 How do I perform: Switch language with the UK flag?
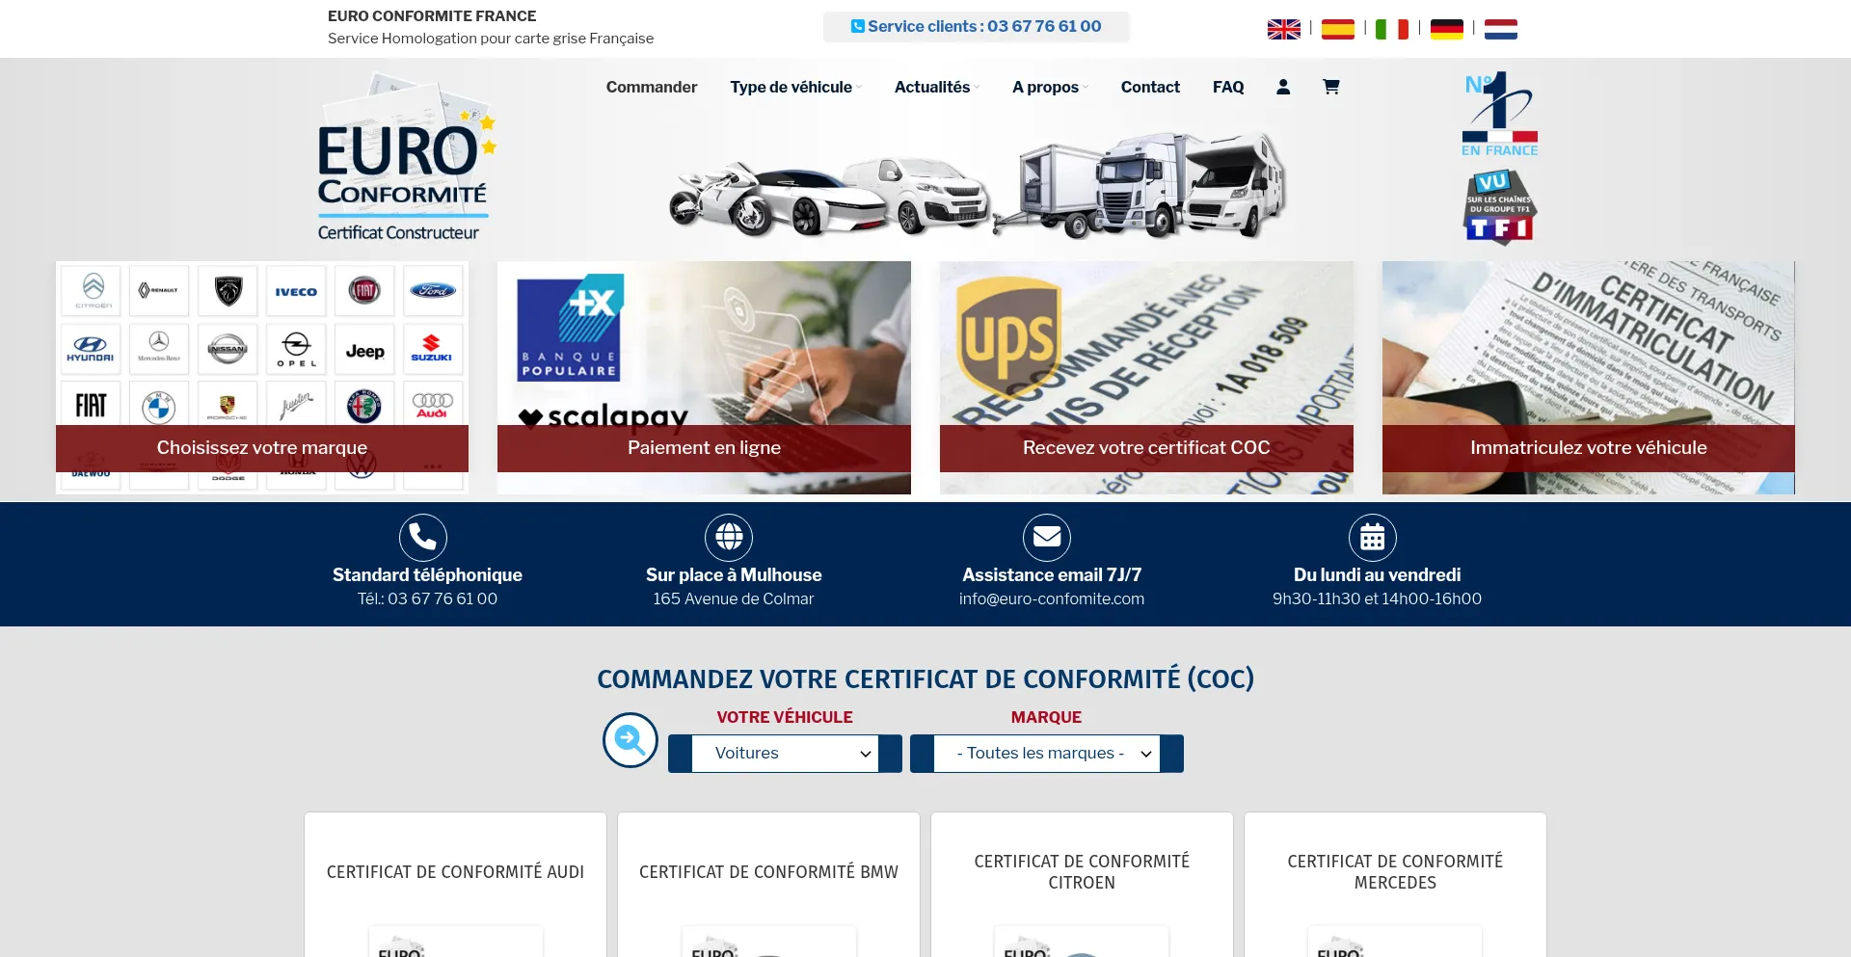(x=1283, y=30)
